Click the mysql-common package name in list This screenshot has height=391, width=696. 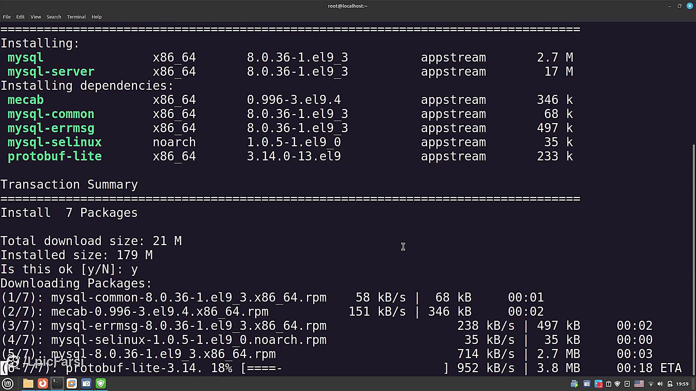point(51,114)
